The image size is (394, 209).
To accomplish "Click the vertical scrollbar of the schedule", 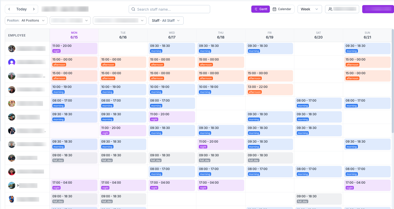I will coord(393,81).
